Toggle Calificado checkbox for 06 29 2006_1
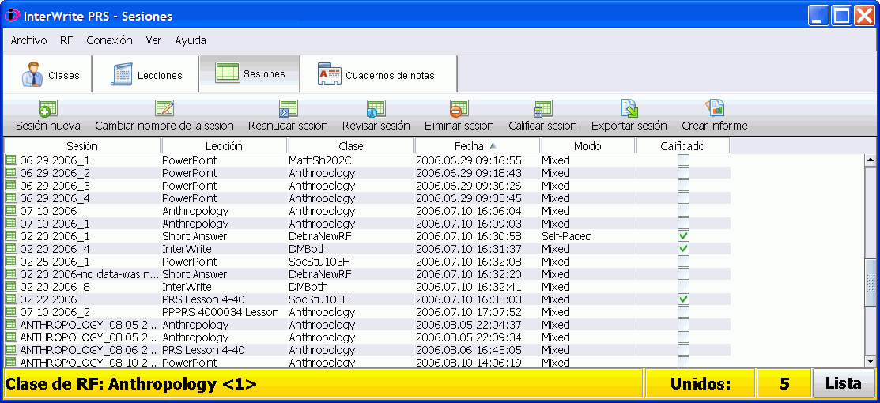Viewport: 880px width, 403px height. tap(683, 160)
